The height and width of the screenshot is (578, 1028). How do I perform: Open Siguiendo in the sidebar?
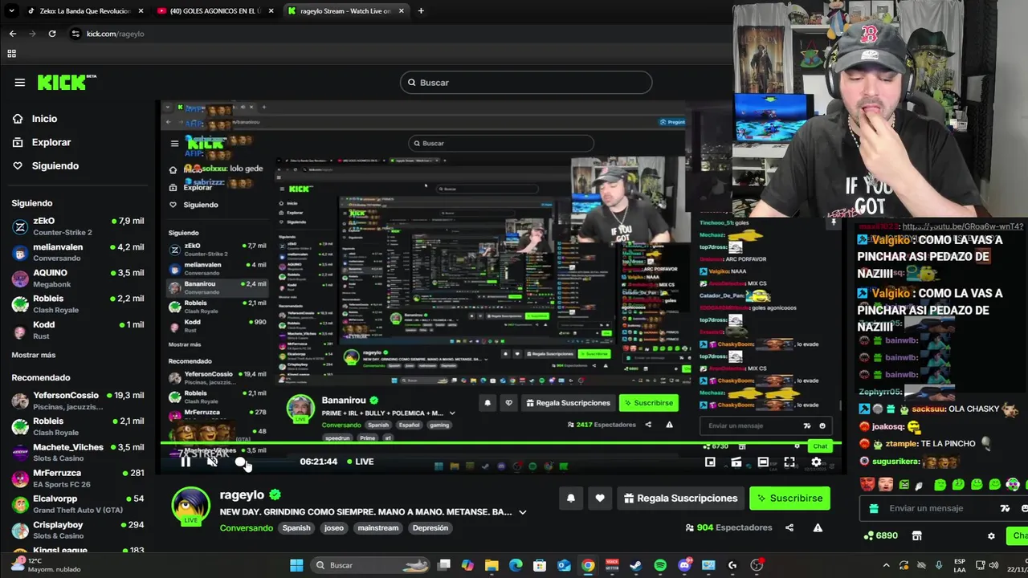pyautogui.click(x=55, y=166)
